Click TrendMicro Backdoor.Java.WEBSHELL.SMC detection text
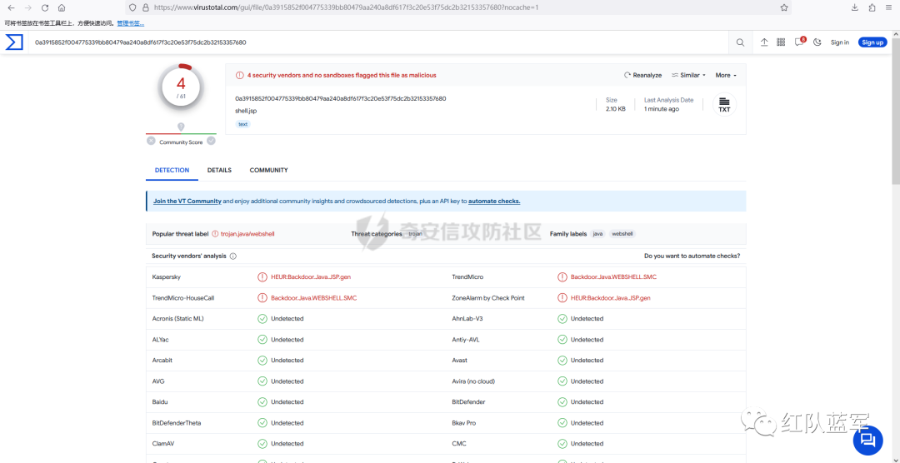 click(613, 277)
